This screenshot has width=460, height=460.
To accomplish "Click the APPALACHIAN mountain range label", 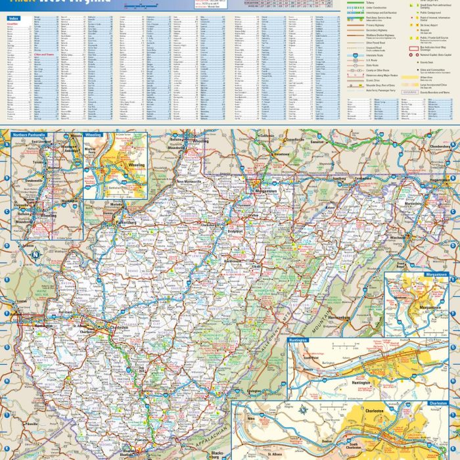I will pos(212,437).
